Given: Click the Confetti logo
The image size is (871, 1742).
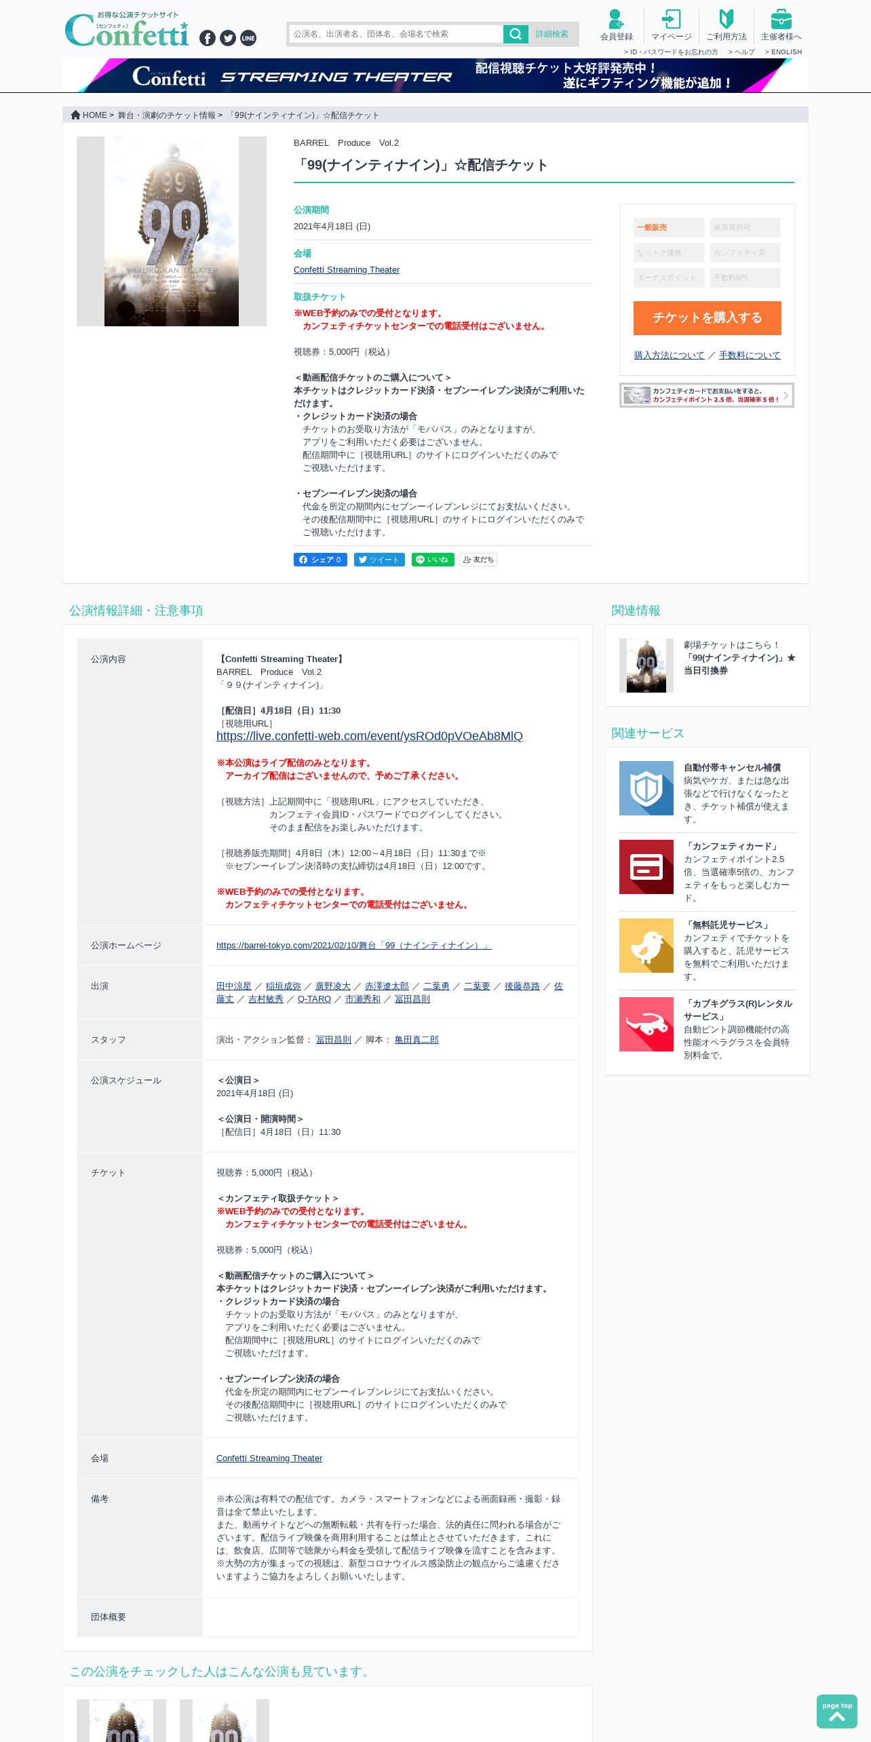Looking at the screenshot, I should click(x=126, y=31).
